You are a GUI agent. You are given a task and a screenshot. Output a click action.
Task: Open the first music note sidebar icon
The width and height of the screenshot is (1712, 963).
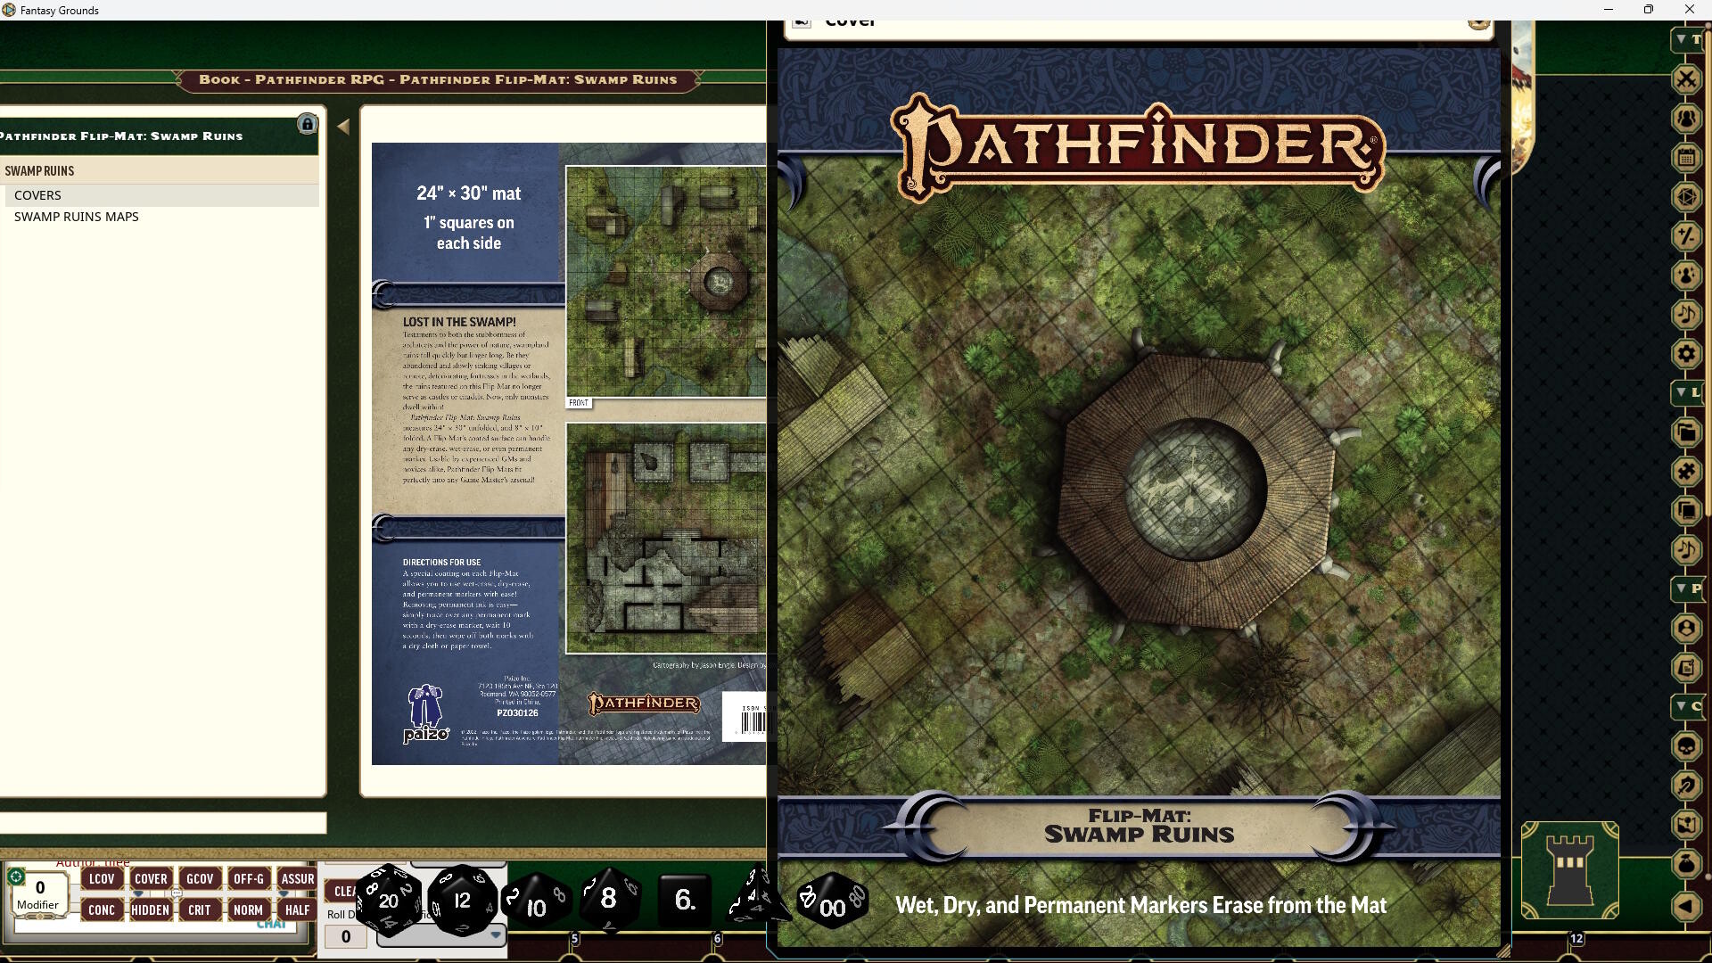pos(1686,315)
